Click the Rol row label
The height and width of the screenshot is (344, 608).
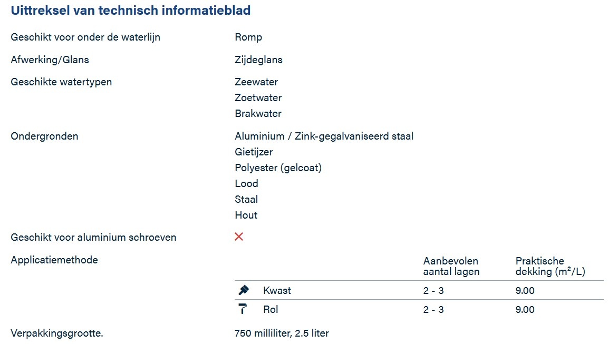click(271, 310)
